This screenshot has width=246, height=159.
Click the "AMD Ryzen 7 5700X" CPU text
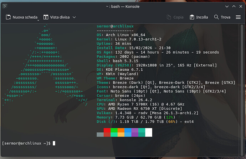coord(128,104)
